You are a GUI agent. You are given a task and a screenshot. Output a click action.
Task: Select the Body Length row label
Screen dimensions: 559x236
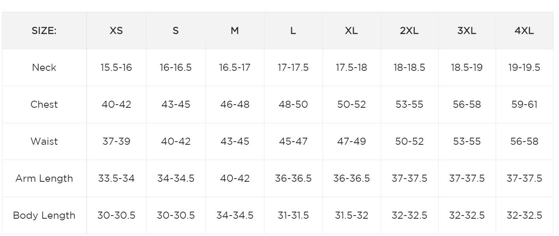coord(44,216)
